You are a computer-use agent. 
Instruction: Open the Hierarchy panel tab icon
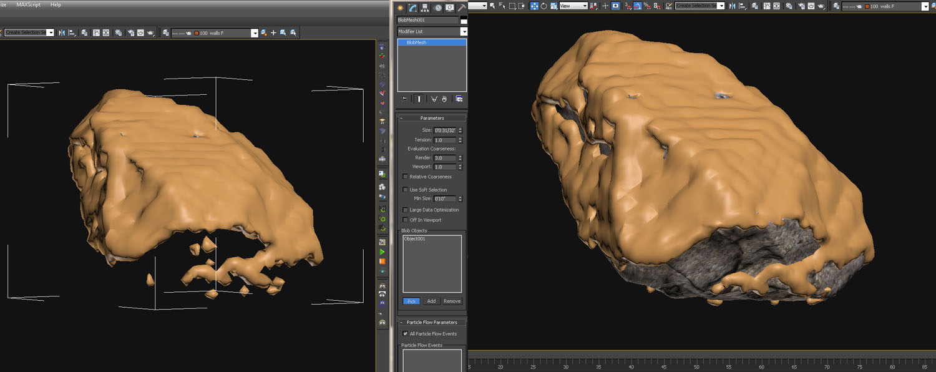pos(424,7)
